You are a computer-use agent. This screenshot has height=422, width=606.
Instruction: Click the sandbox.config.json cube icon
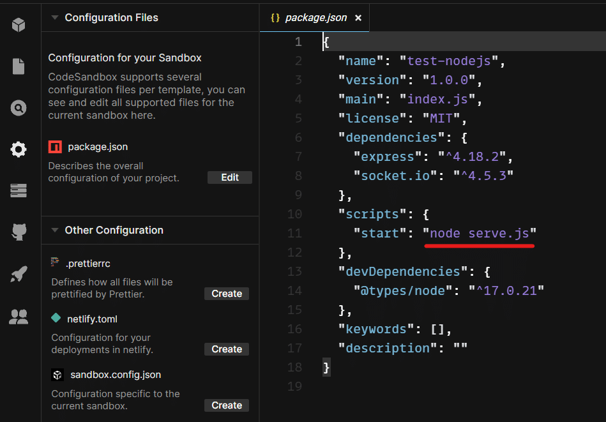pyautogui.click(x=57, y=375)
